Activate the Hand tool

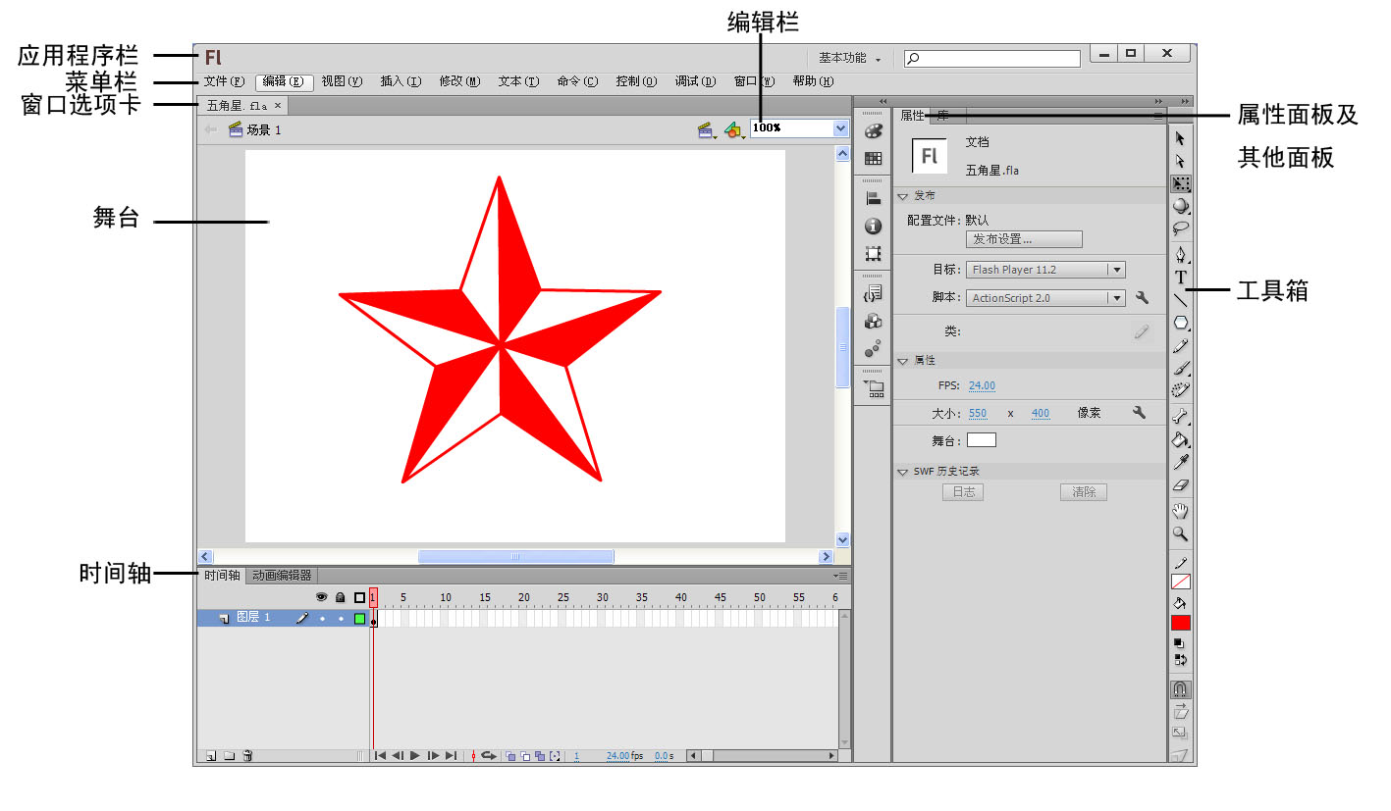click(1180, 510)
